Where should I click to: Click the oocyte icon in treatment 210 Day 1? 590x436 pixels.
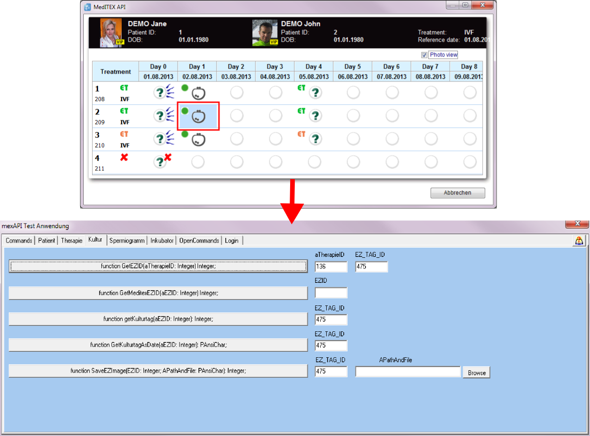click(199, 139)
